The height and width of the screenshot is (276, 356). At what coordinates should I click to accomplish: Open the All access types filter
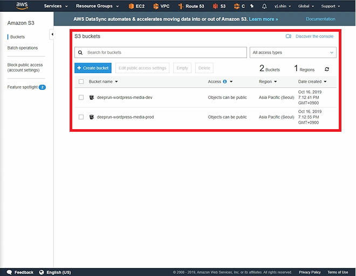[293, 53]
